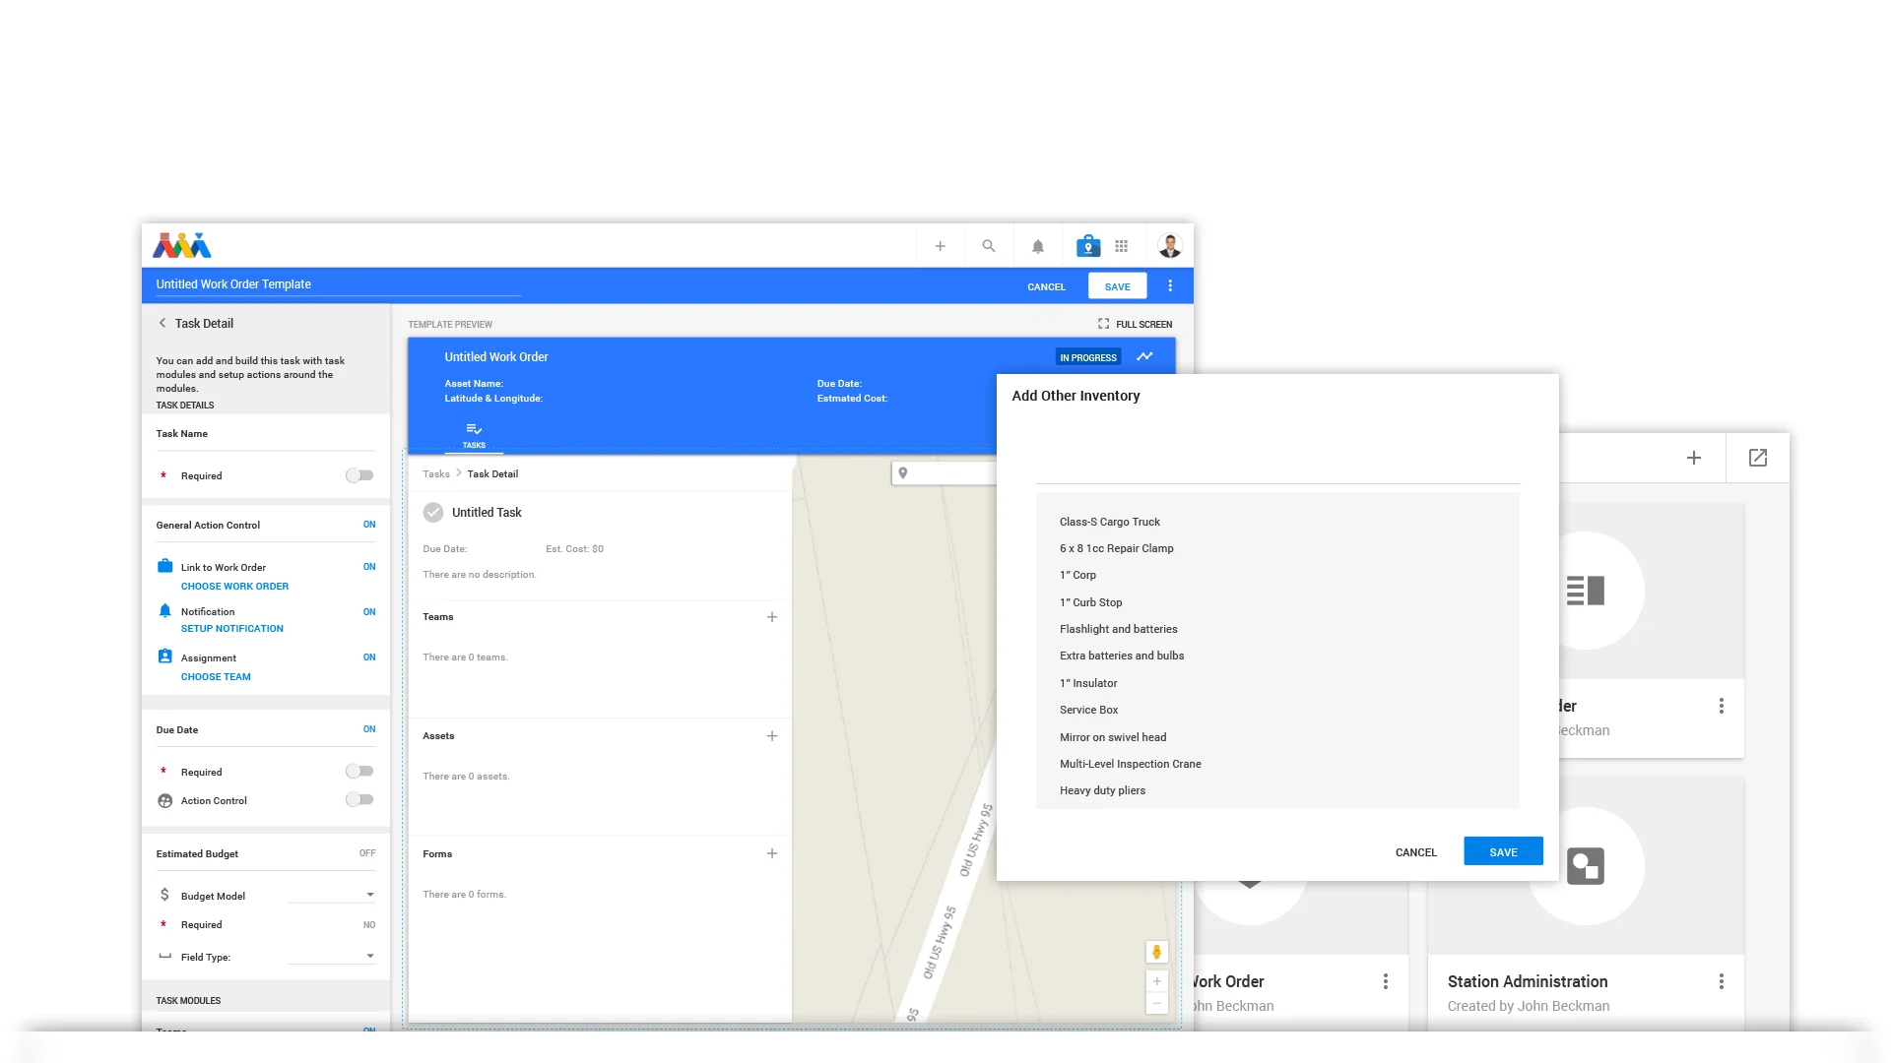Click the Street View pegman icon
Image resolution: width=1891 pixels, height=1063 pixels.
click(1157, 952)
